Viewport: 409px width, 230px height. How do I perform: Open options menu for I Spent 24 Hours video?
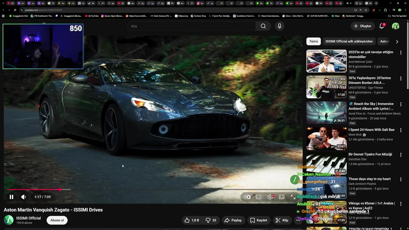point(401,130)
